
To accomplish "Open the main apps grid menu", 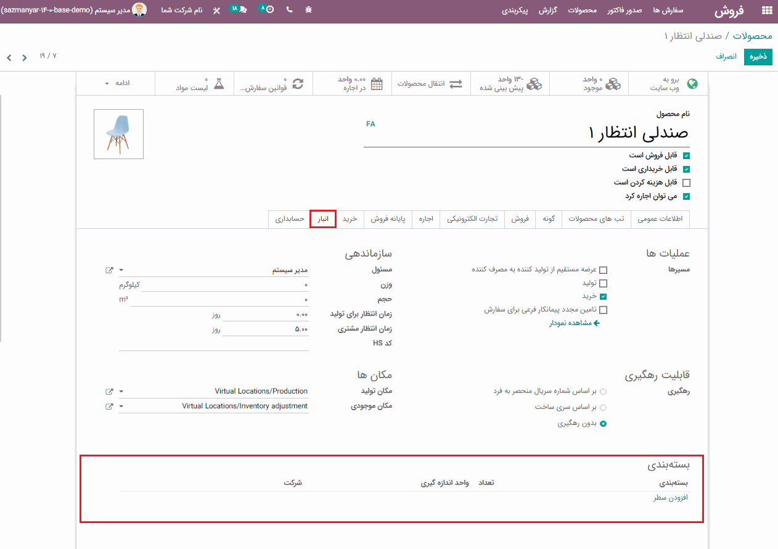I will 766,10.
